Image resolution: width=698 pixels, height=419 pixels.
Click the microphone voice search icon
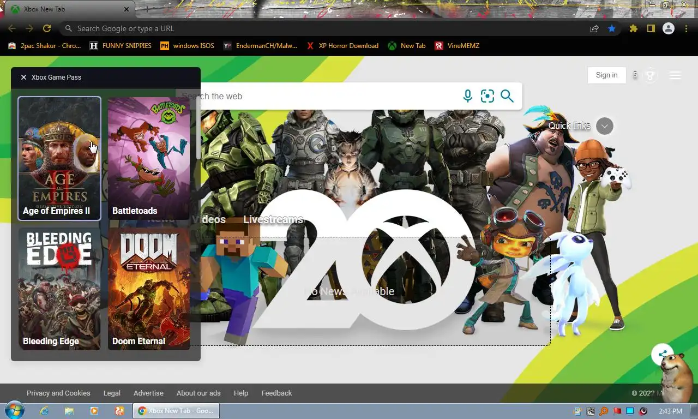pos(467,96)
